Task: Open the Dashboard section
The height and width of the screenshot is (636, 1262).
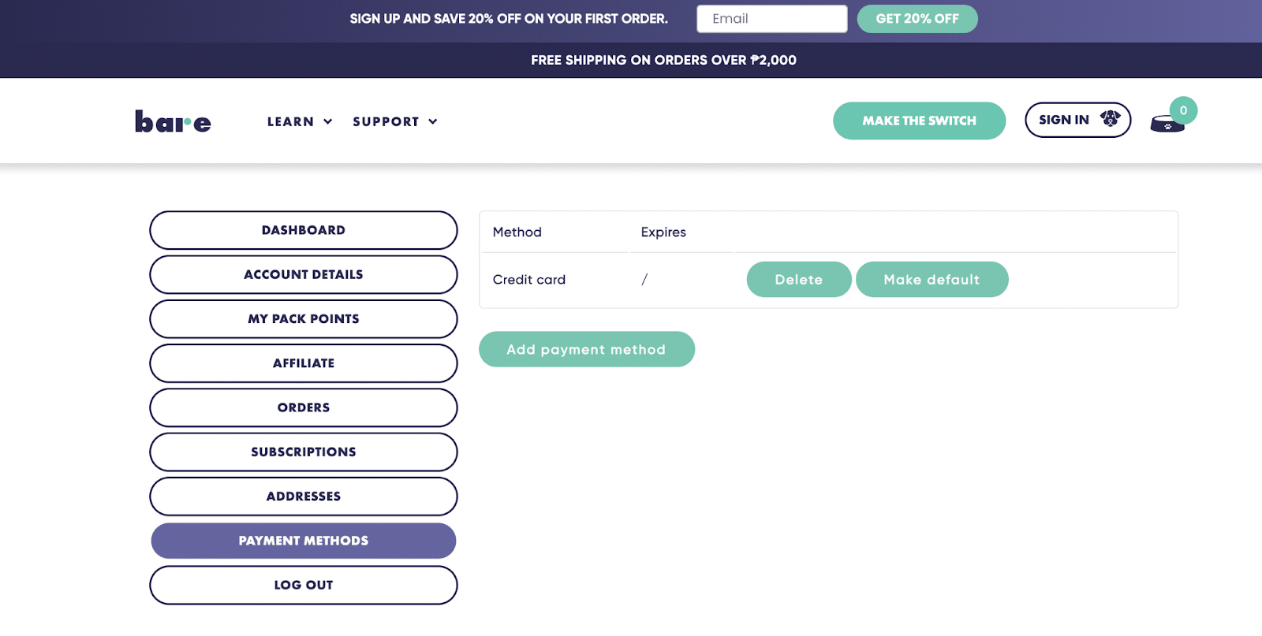Action: tap(303, 230)
